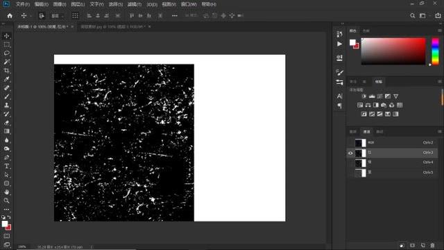Image resolution: width=444 pixels, height=250 pixels.
Task: Open the search magnifier at top right
Action: (x=413, y=16)
